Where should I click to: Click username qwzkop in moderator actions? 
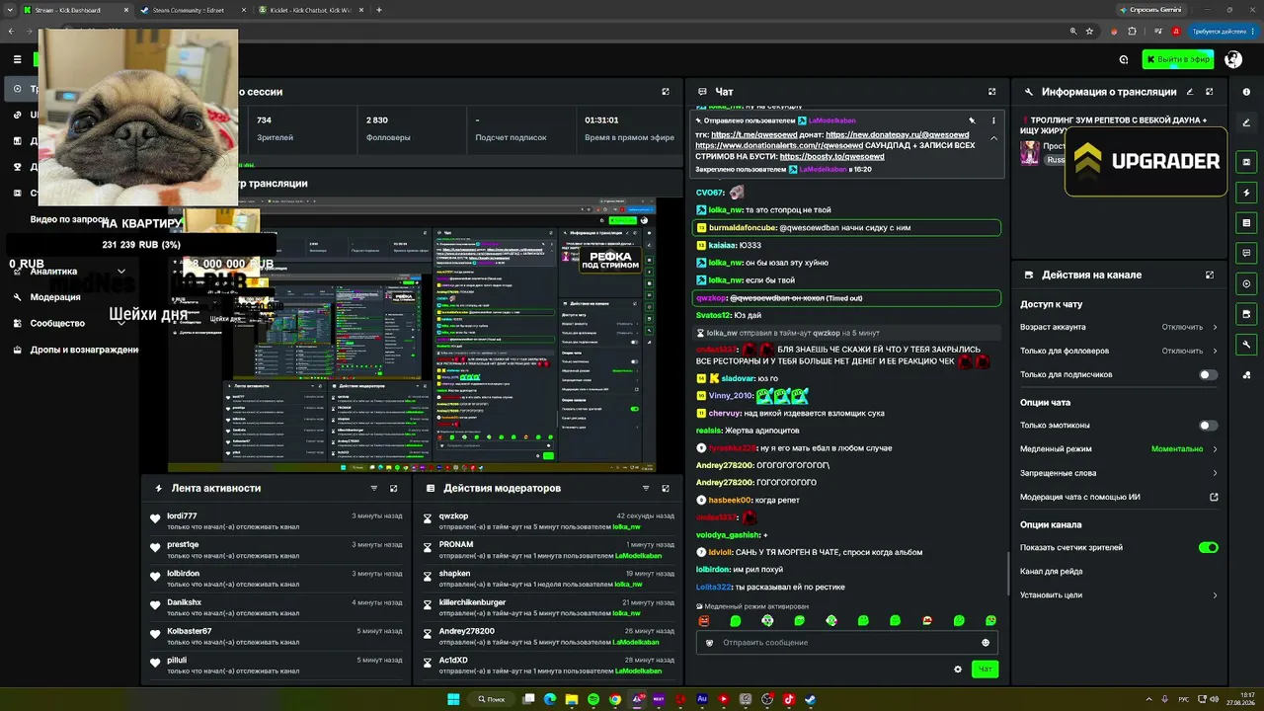coord(453,516)
